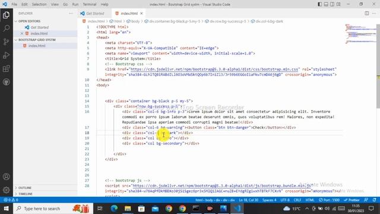This screenshot has height=214, width=380.
Task: Open the GitHub icon in activity bar
Action: tap(7, 82)
